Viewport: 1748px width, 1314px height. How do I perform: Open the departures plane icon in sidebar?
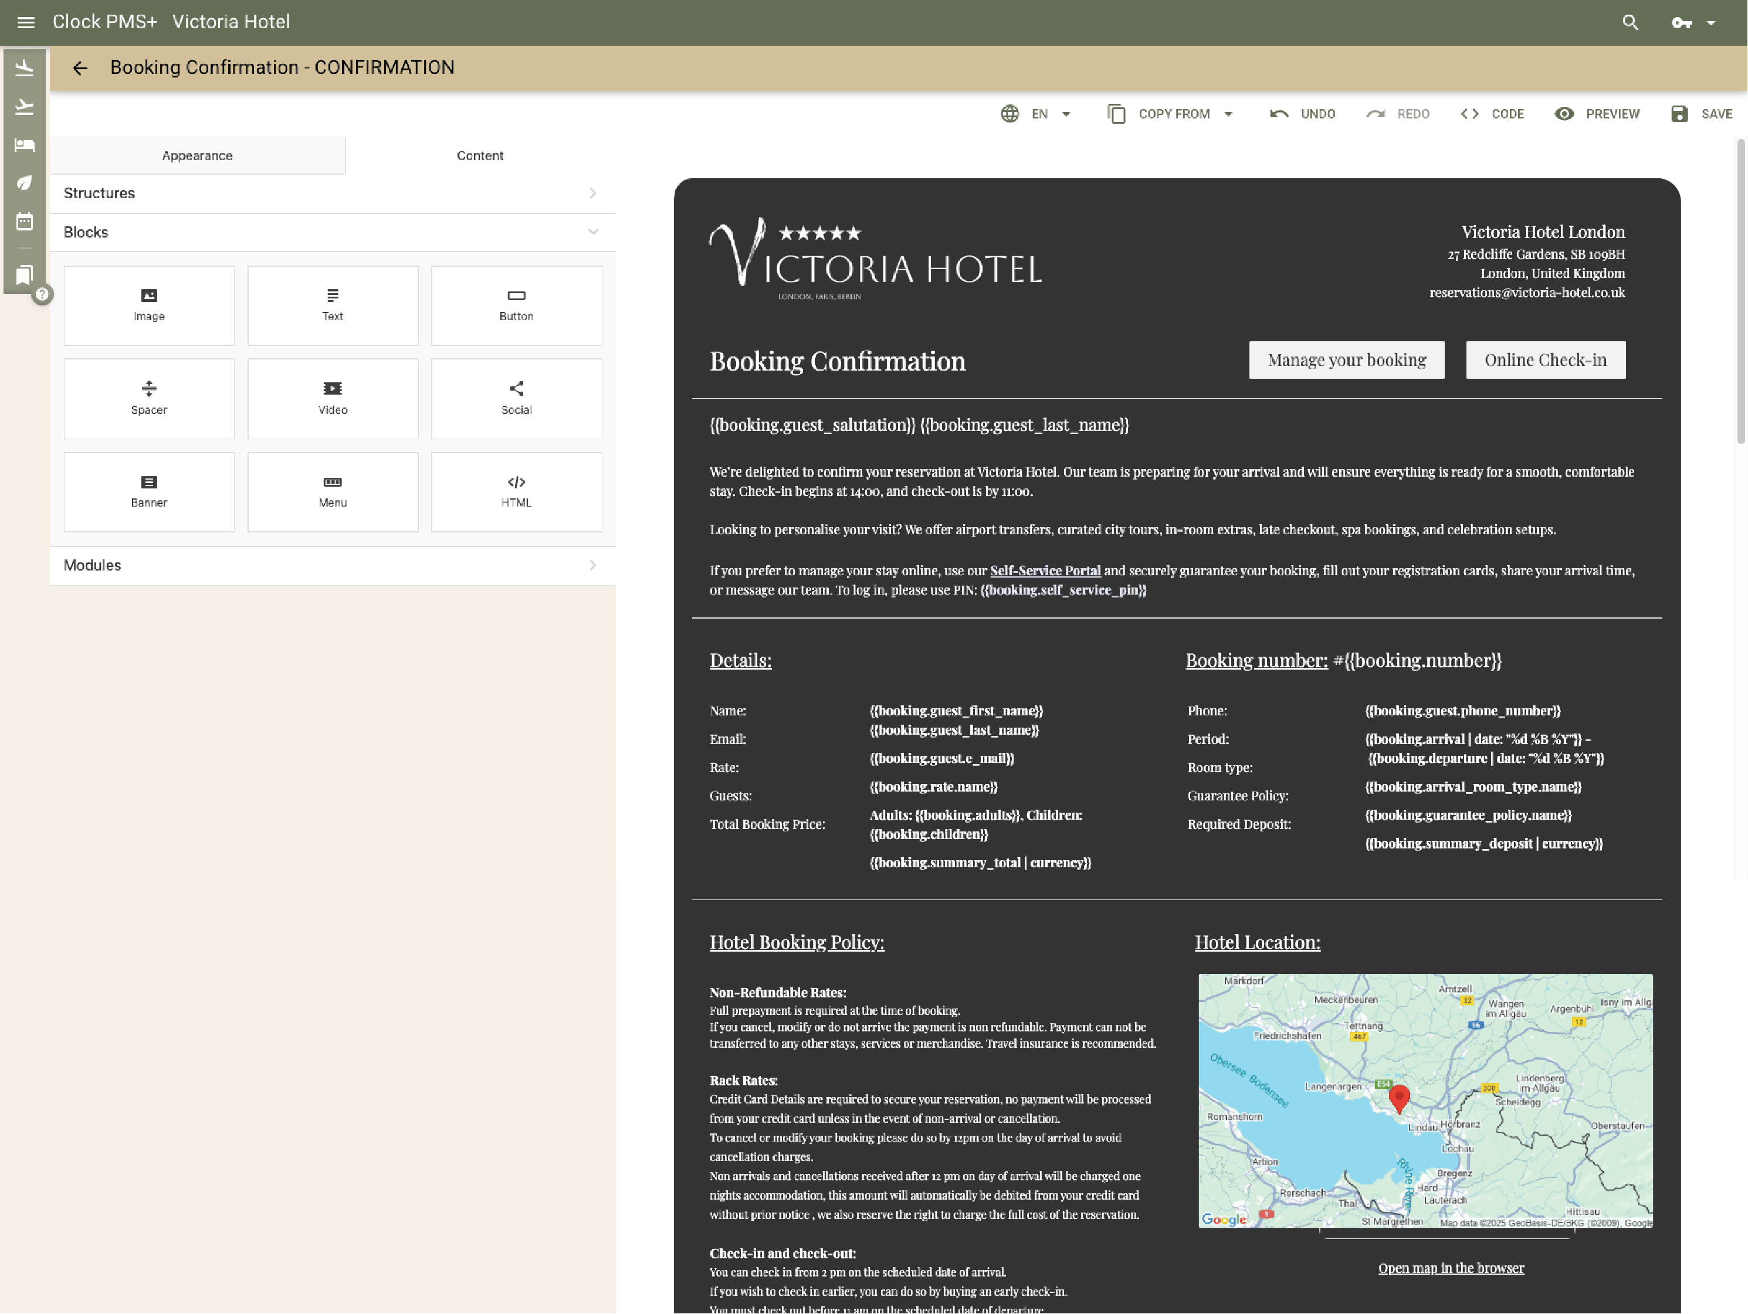point(25,107)
